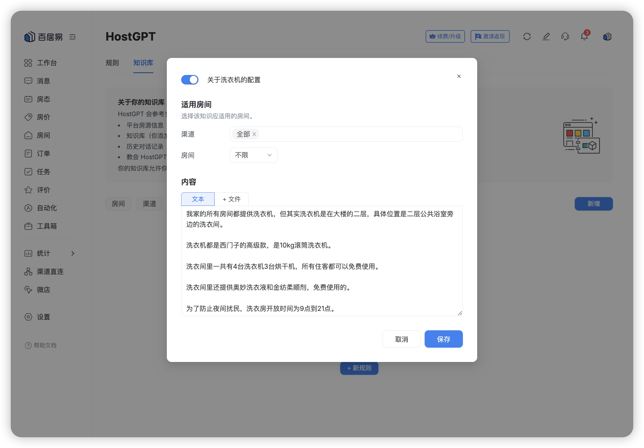Open 工具箱 toolbox in sidebar

pyautogui.click(x=47, y=226)
